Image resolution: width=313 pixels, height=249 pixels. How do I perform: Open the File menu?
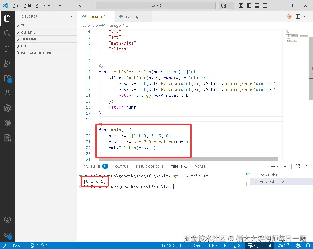[16, 6]
